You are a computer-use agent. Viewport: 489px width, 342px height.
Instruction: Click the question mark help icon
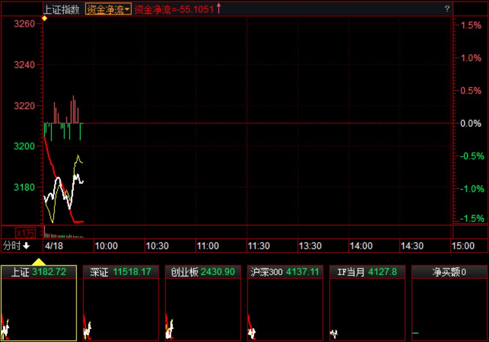coord(447,9)
